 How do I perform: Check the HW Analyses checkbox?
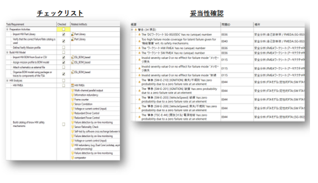pyautogui.click(x=63, y=81)
